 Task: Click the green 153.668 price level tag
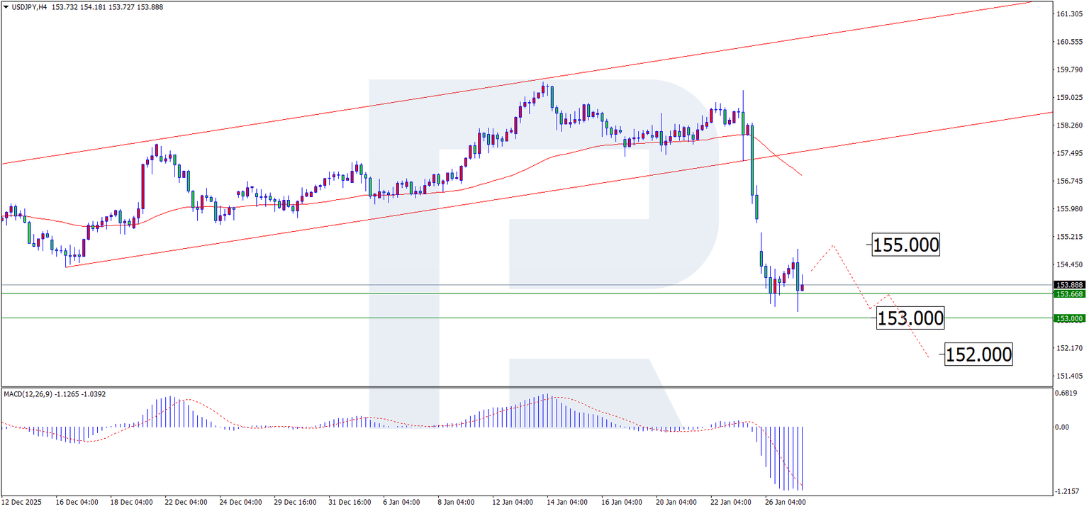(1068, 294)
